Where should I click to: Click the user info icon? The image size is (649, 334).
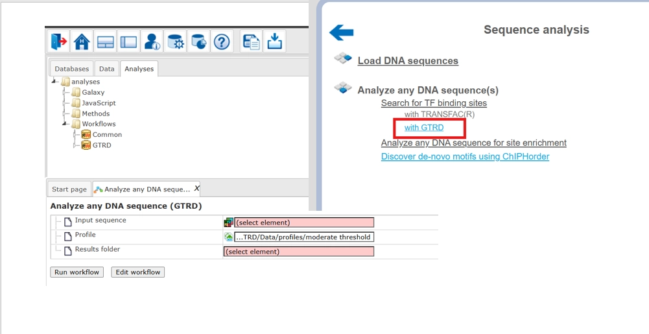pyautogui.click(x=152, y=42)
